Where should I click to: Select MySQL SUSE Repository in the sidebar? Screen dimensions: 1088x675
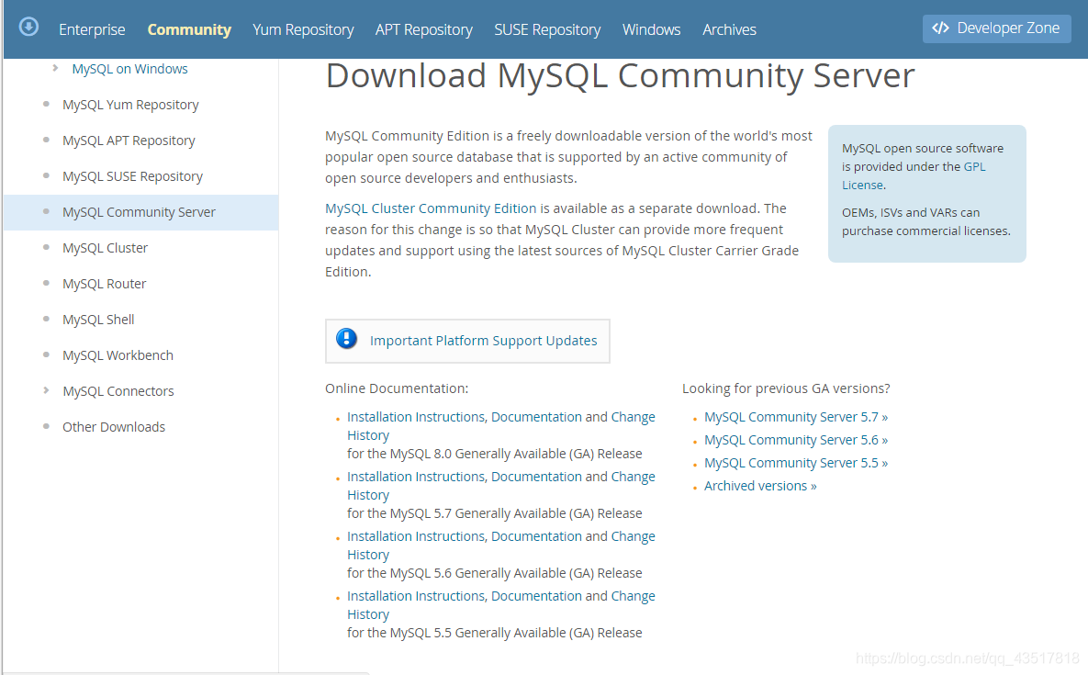click(x=132, y=176)
